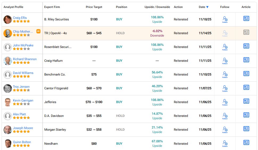Click Craig Ellis profile photo
Viewport: 258px width, 150px height.
click(7, 20)
